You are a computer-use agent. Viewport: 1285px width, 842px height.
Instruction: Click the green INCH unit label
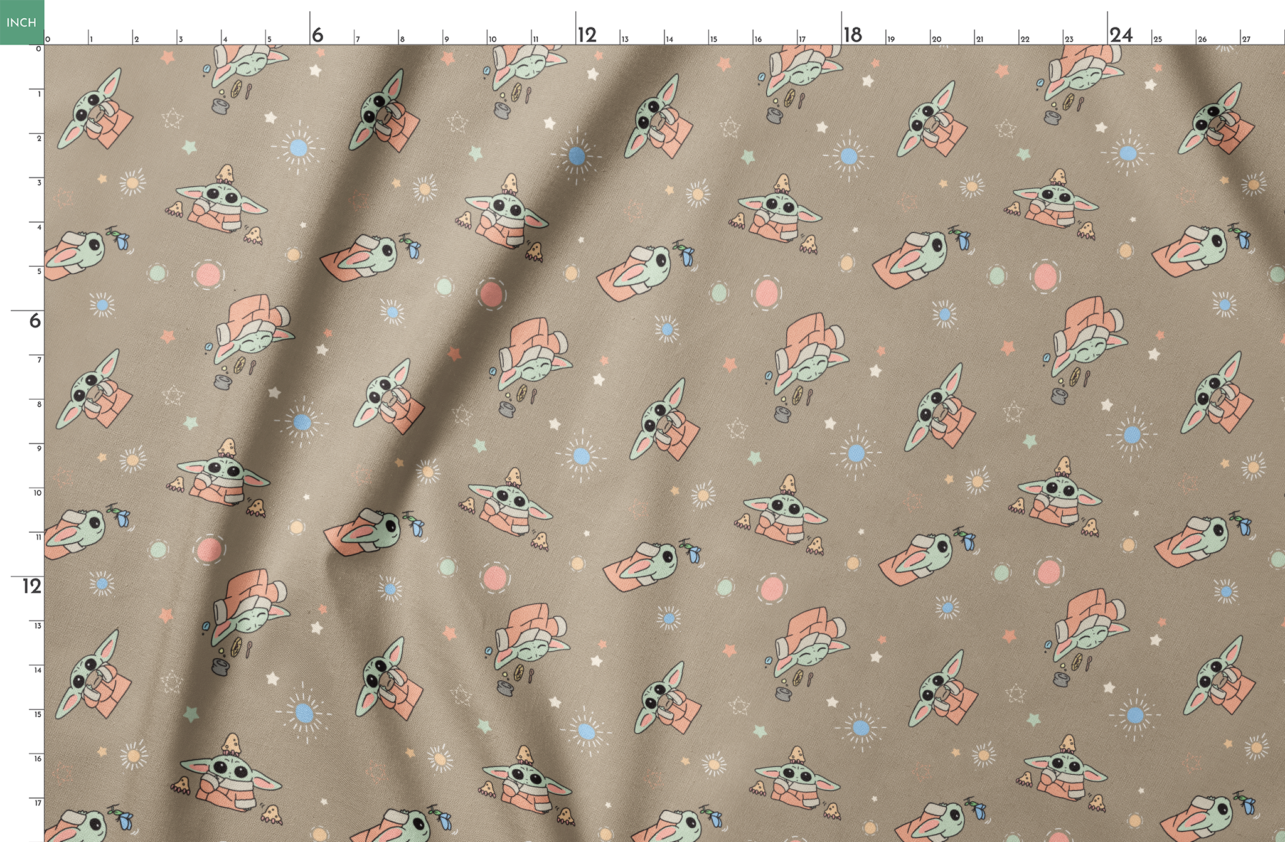21,21
